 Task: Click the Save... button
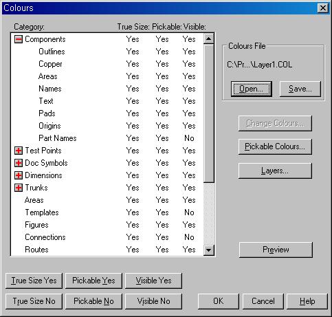click(x=300, y=89)
